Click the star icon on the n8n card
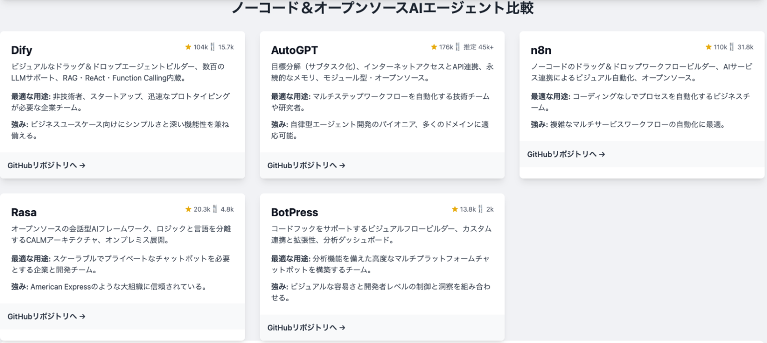 point(709,46)
